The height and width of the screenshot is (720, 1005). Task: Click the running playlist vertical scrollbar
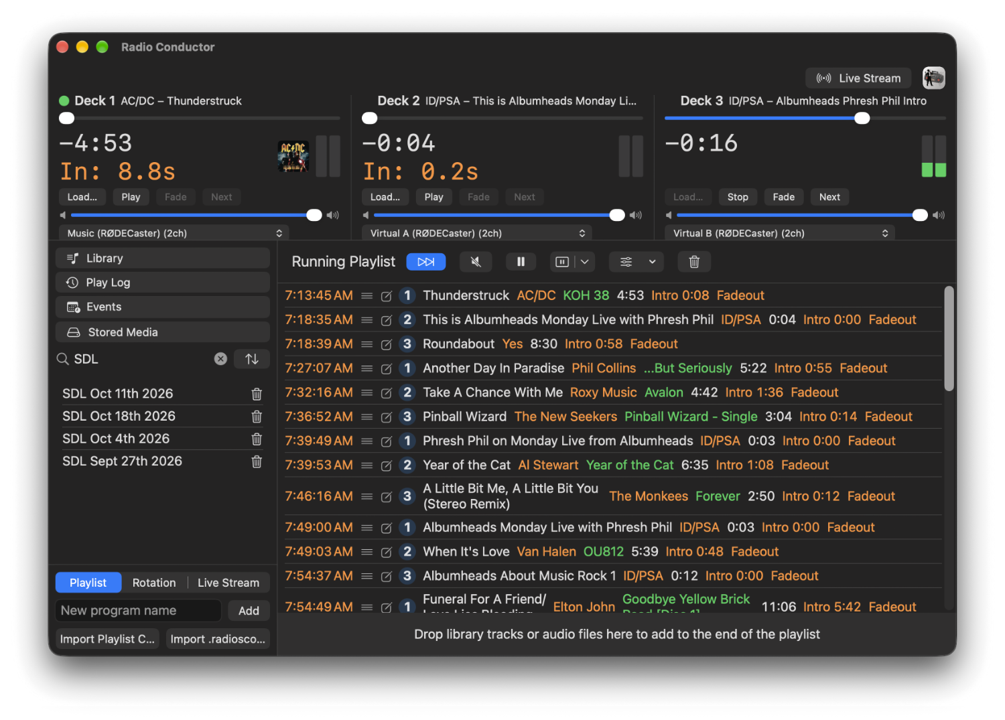pos(949,339)
